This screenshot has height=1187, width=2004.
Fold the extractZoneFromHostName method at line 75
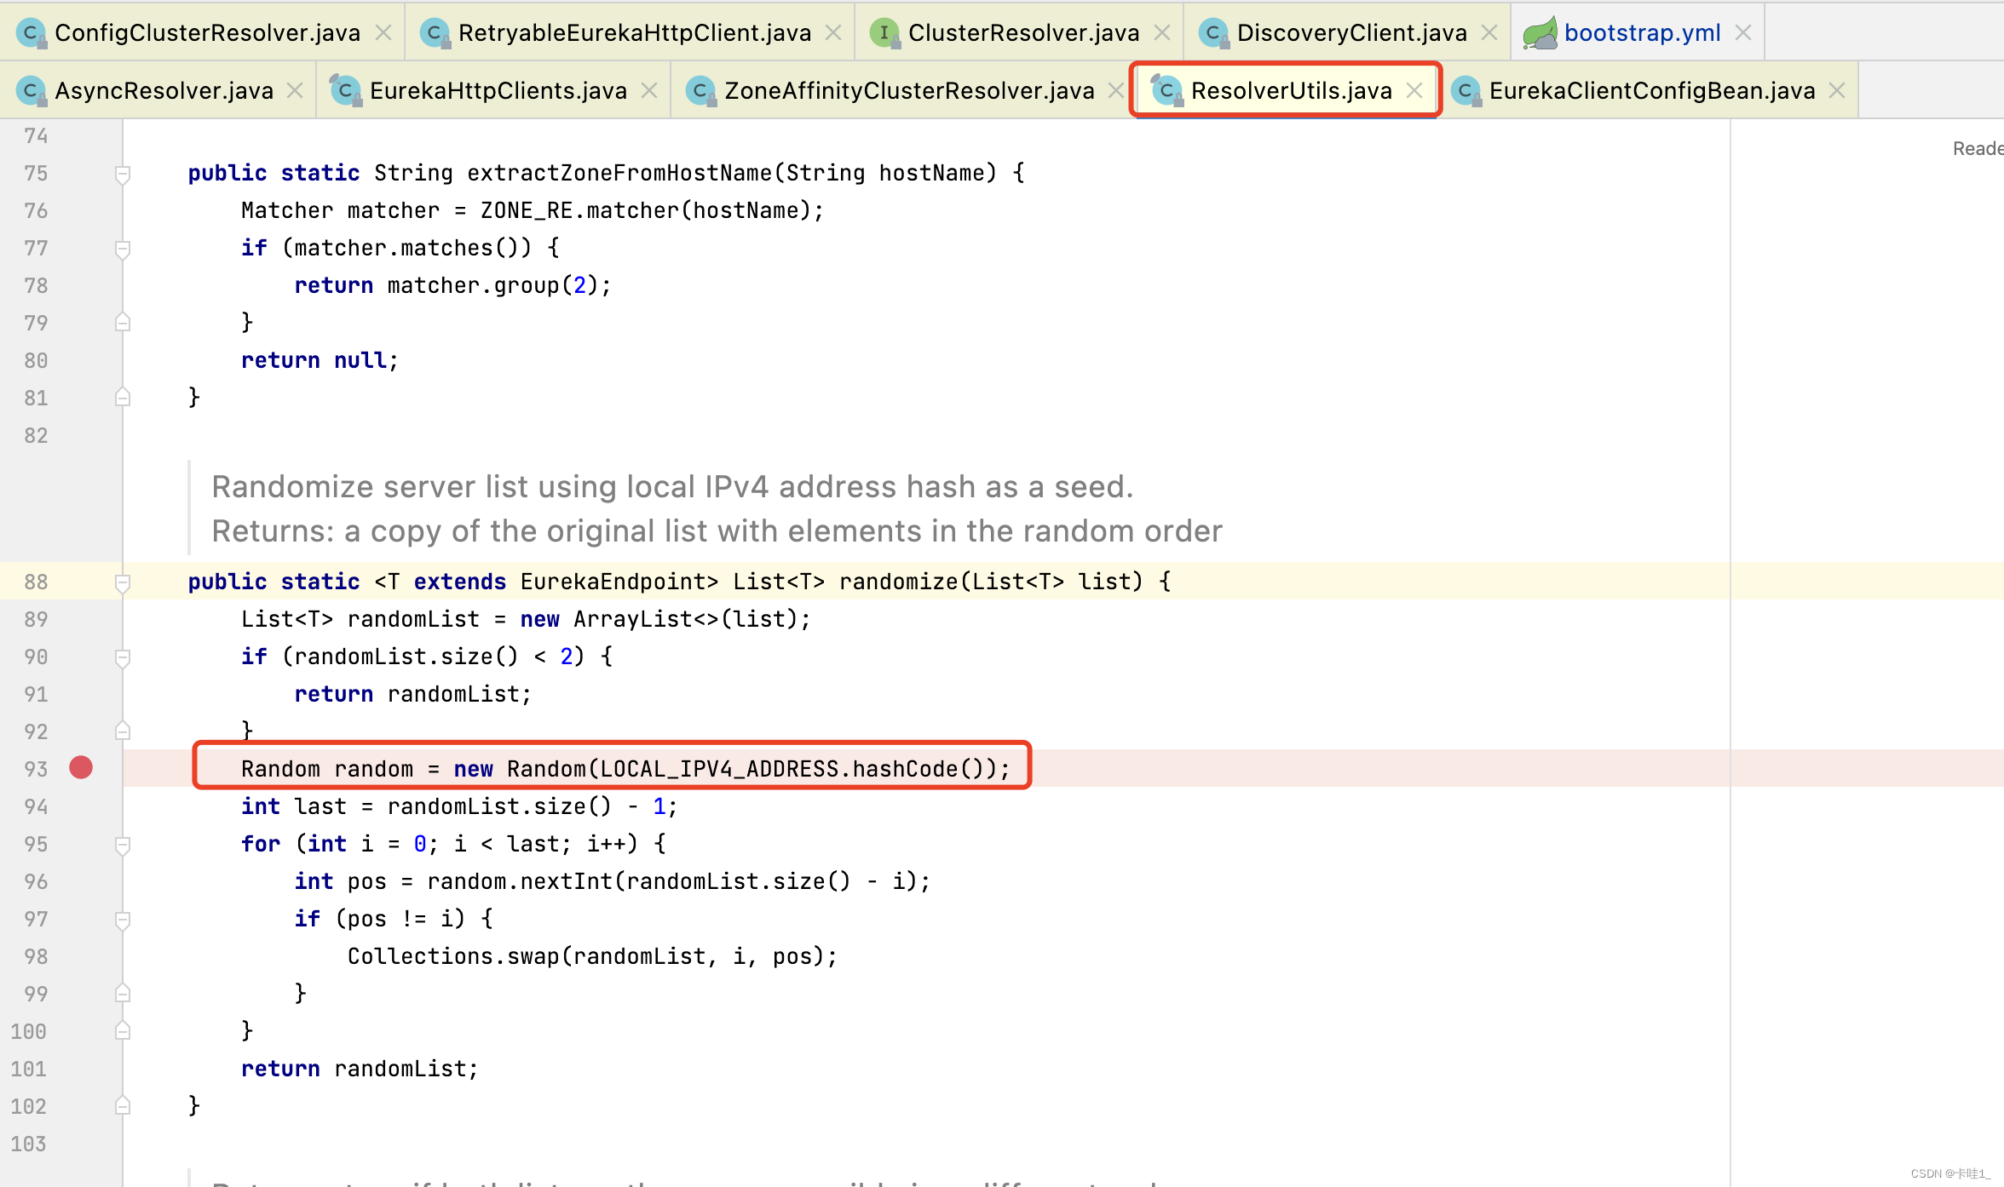point(123,174)
